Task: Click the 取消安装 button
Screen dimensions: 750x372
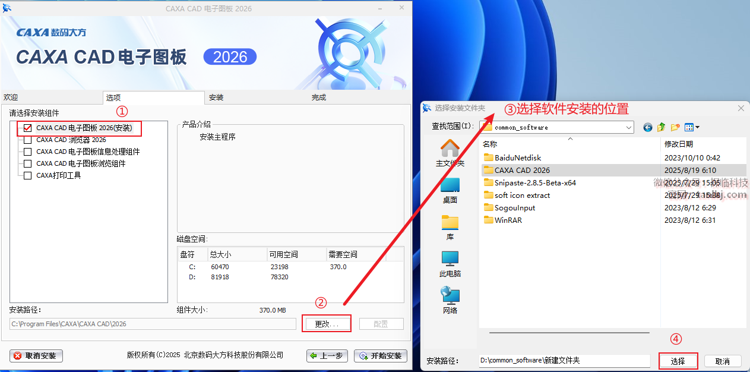Action: pyautogui.click(x=36, y=356)
